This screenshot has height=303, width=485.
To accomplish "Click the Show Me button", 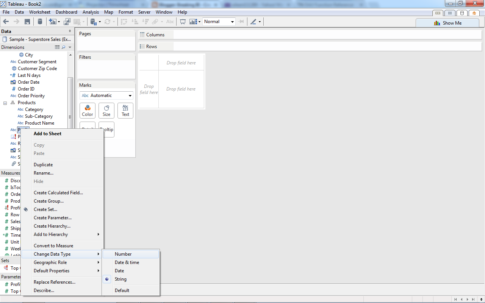I will point(447,23).
